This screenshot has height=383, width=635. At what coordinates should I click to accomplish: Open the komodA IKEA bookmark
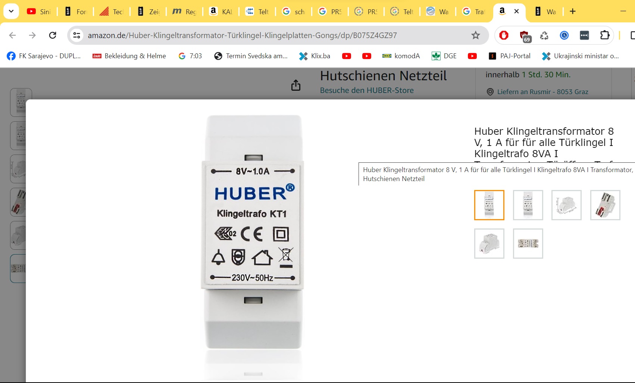pos(401,56)
